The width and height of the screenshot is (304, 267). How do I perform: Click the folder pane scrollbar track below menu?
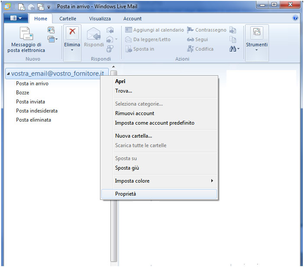pos(113,231)
